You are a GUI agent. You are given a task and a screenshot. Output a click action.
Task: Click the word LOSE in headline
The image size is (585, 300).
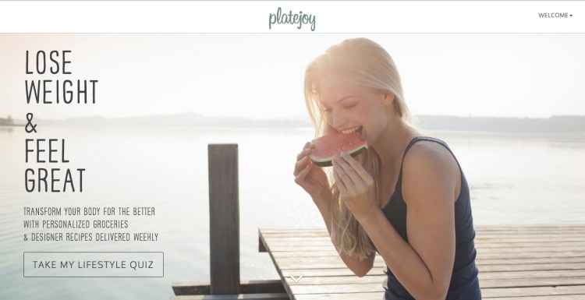[x=48, y=62]
